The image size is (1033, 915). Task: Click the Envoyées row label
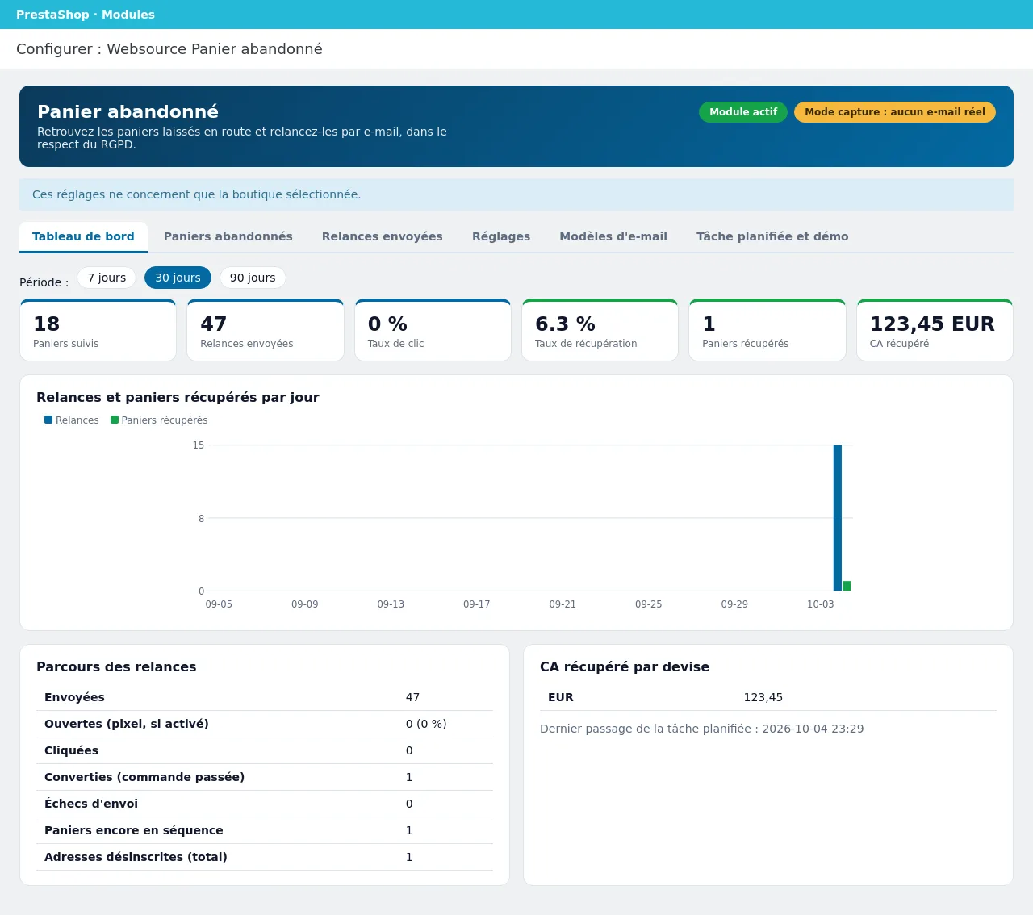(74, 697)
